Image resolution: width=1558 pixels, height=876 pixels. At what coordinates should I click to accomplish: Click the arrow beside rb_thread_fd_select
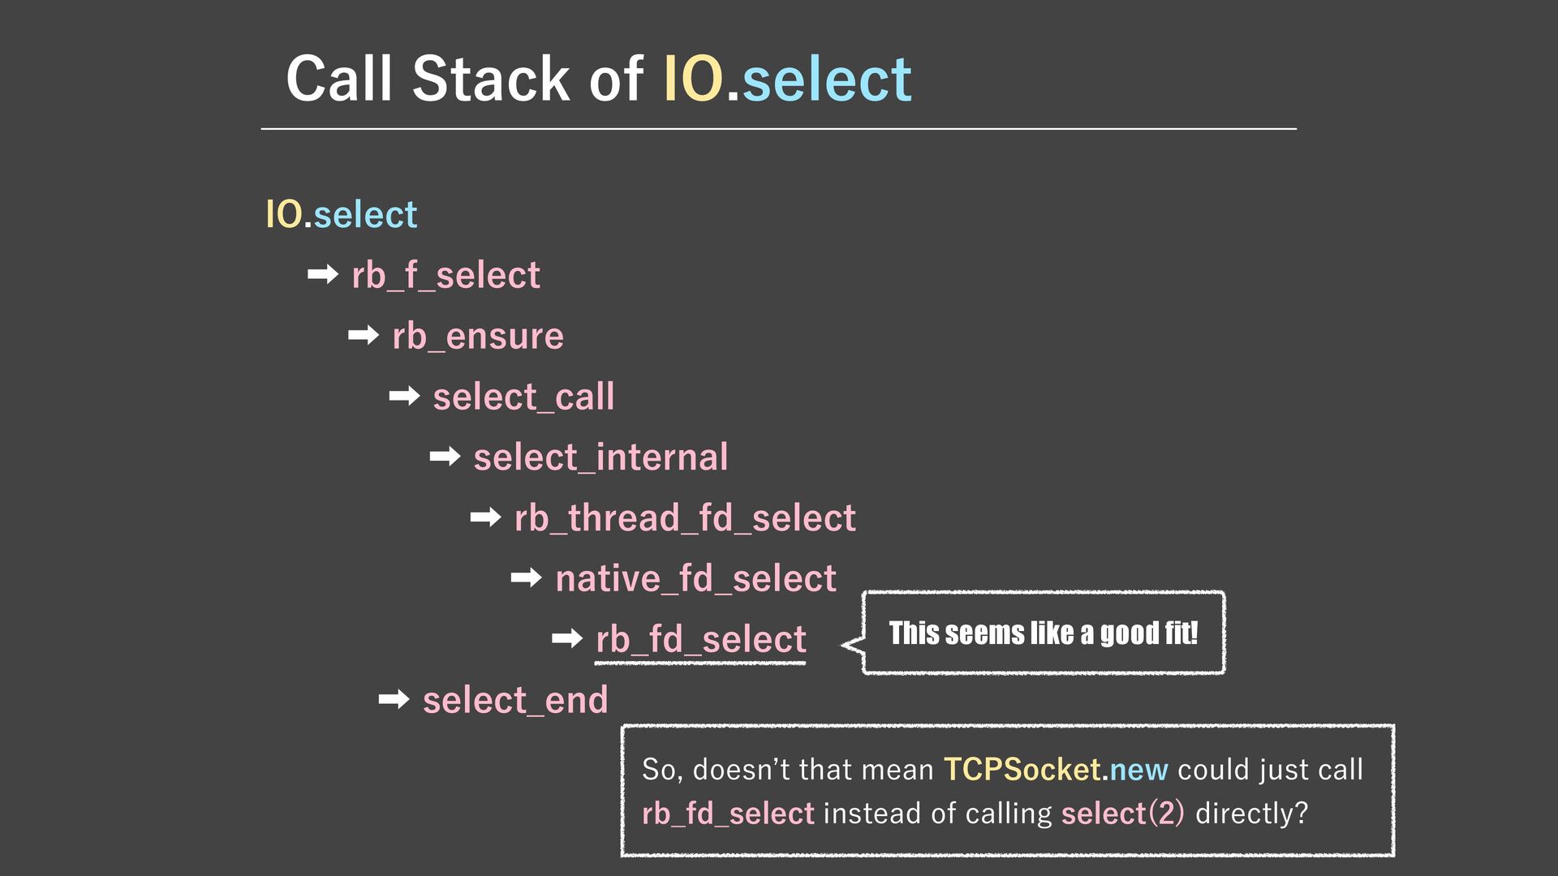point(485,517)
